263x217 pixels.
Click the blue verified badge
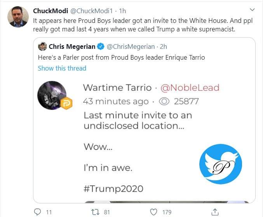pos(101,46)
